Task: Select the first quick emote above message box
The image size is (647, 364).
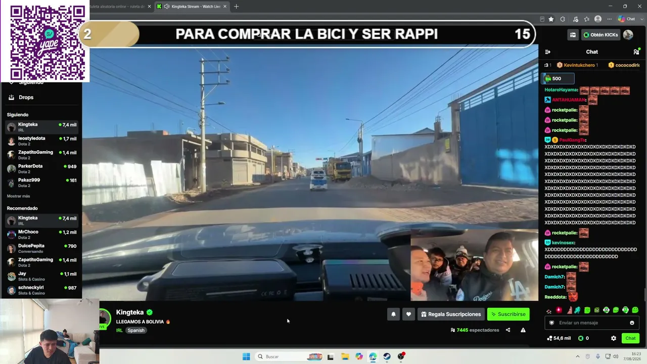Action: tap(549, 310)
